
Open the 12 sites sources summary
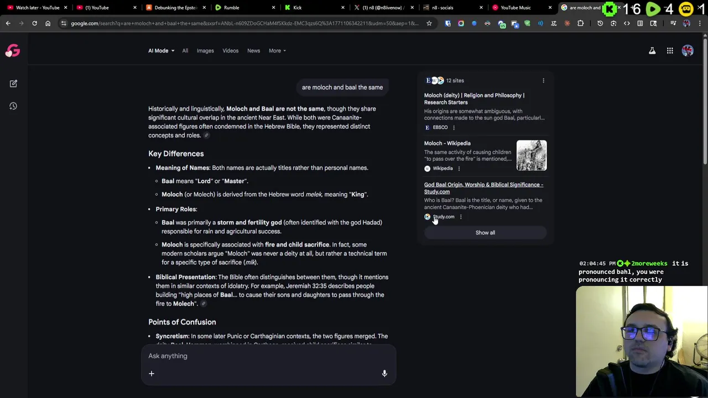tap(445, 81)
